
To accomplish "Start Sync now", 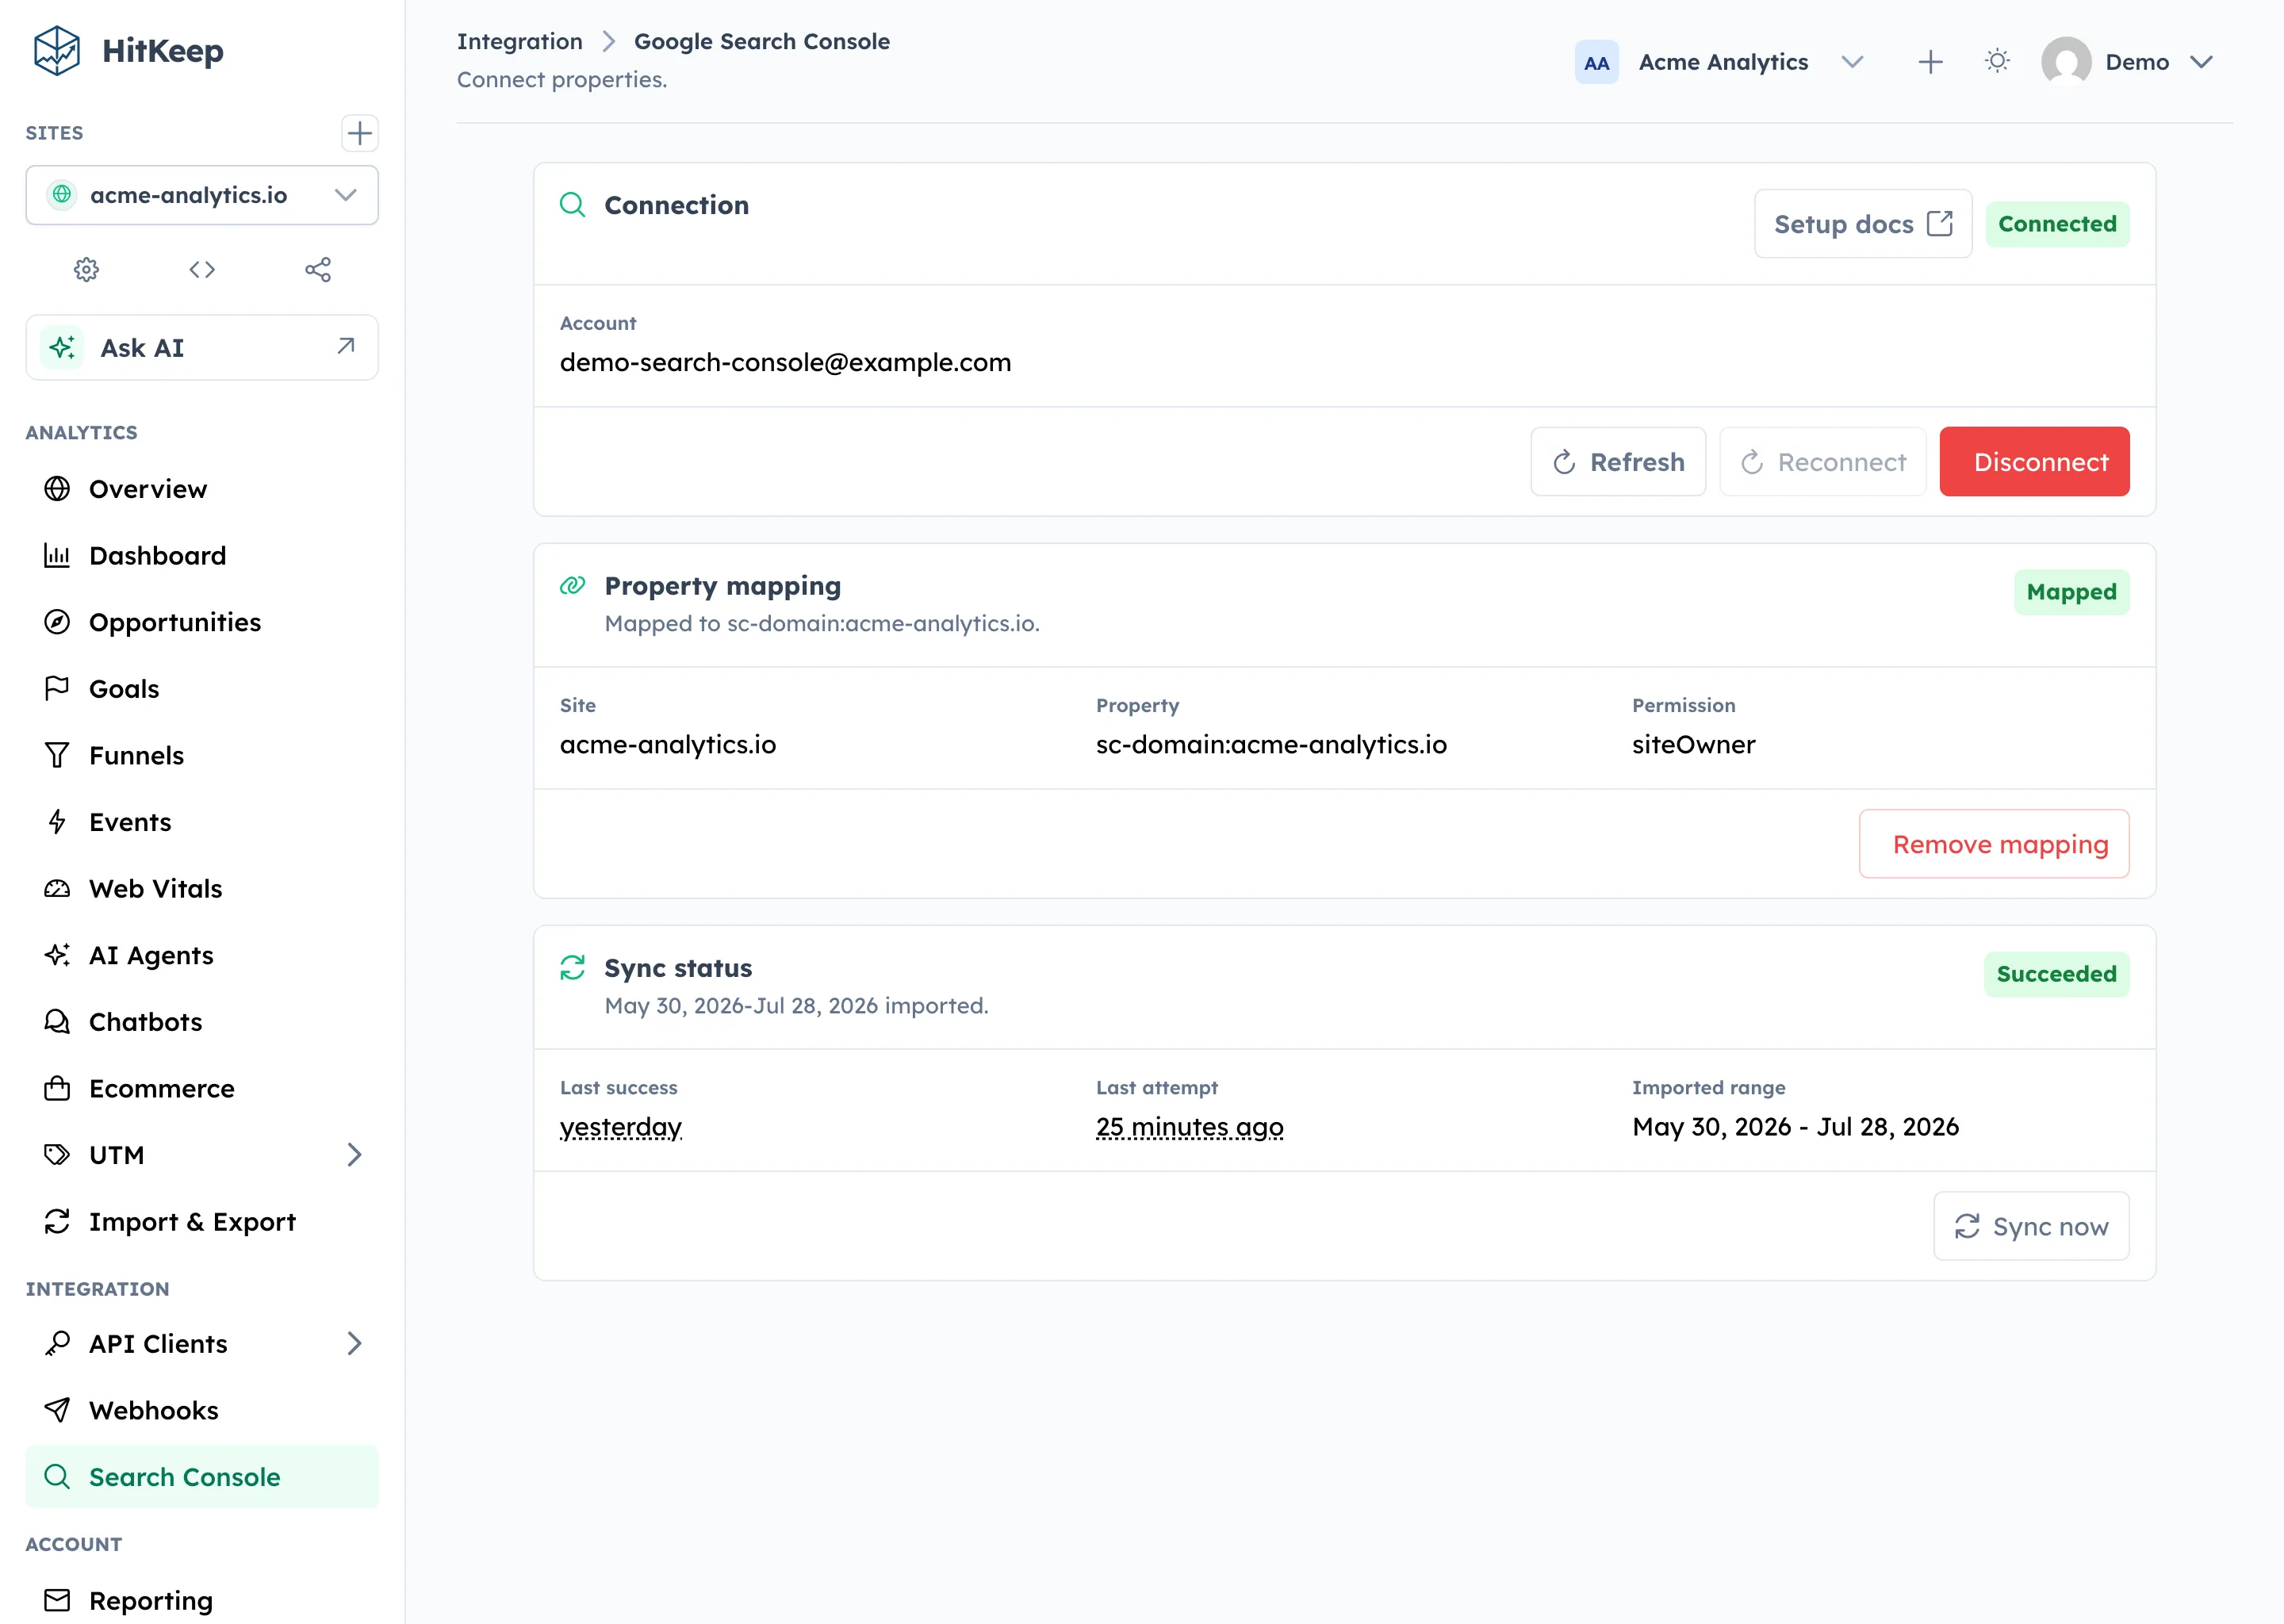I will point(2031,1226).
